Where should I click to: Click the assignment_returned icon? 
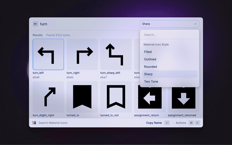tap(183, 97)
